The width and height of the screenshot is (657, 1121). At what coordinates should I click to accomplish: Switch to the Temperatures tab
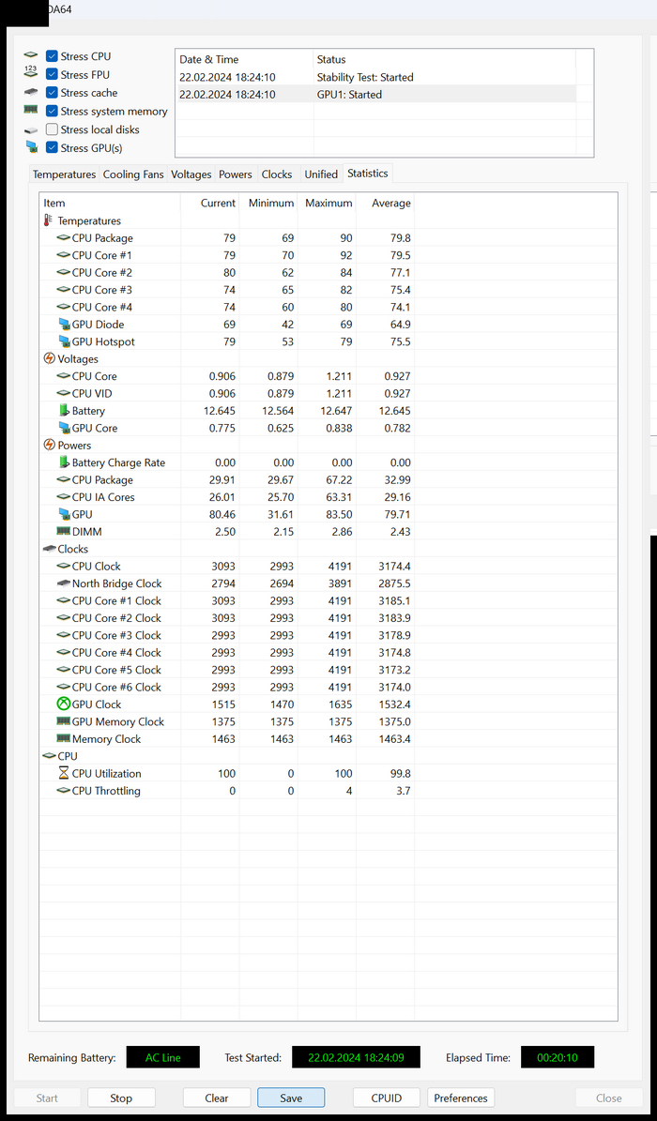65,174
